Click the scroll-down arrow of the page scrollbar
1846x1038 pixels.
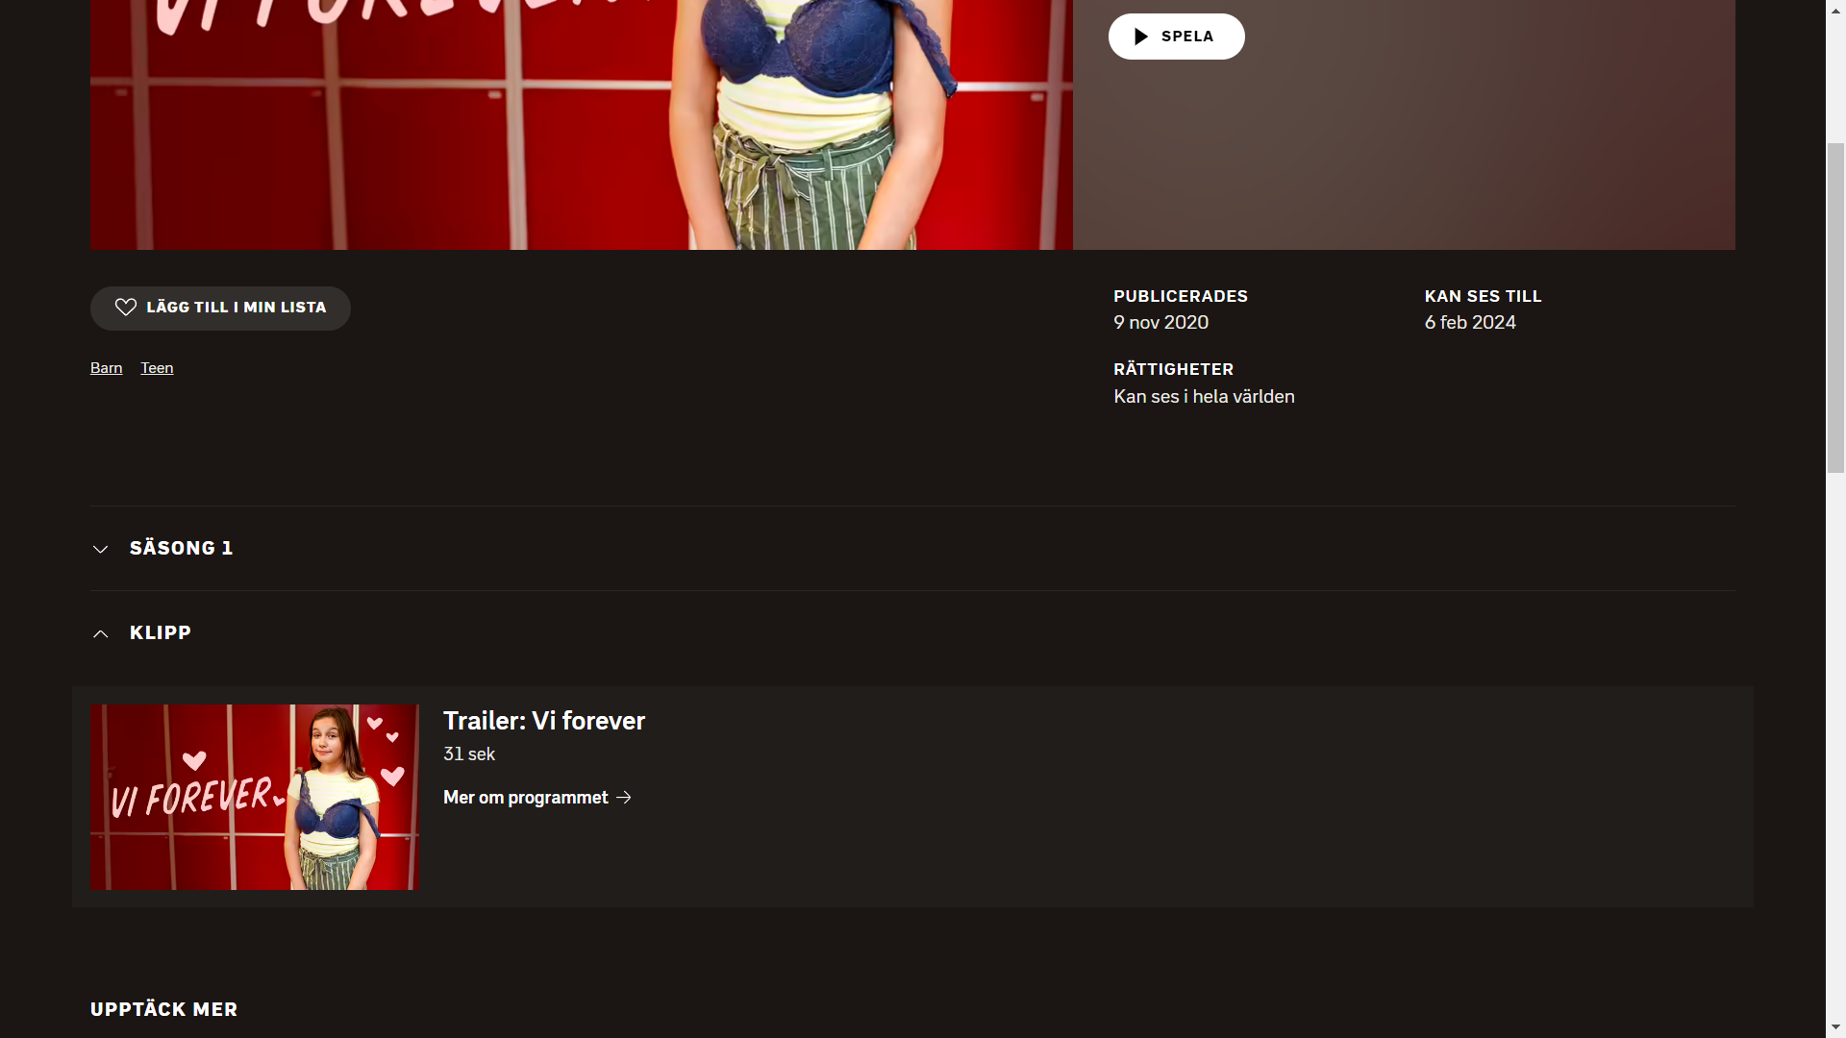point(1835,1028)
